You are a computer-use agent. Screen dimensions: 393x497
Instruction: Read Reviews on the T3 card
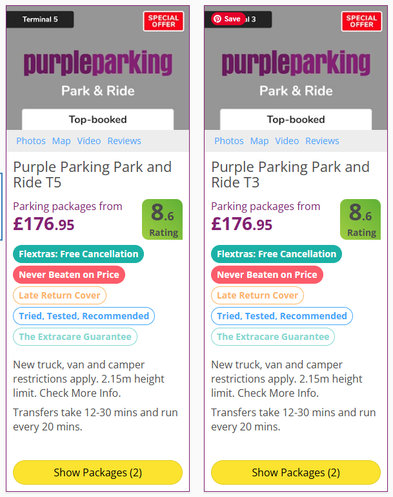click(322, 141)
